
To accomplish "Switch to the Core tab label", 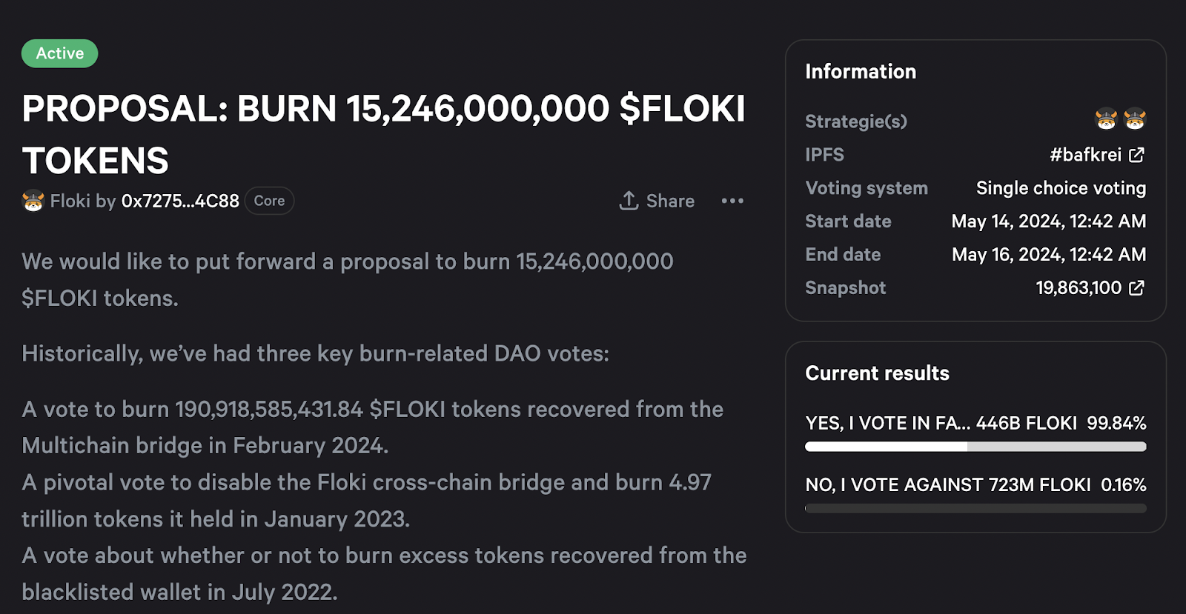I will coord(269,201).
